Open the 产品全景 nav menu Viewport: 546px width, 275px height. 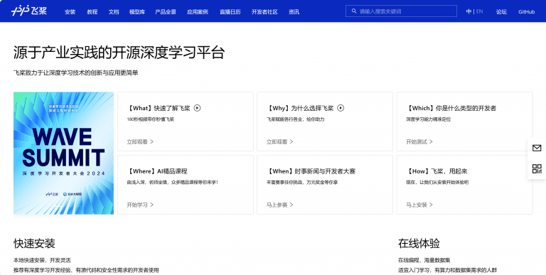[166, 12]
